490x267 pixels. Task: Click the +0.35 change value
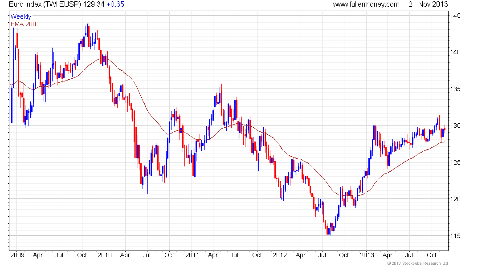tap(115, 4)
